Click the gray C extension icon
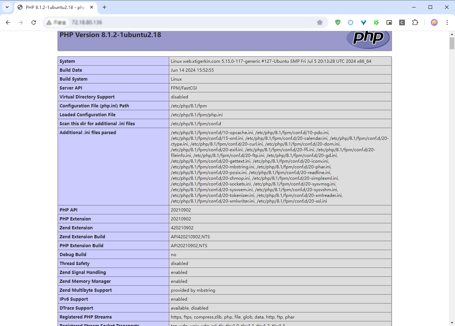455x326 pixels. pyautogui.click(x=402, y=22)
